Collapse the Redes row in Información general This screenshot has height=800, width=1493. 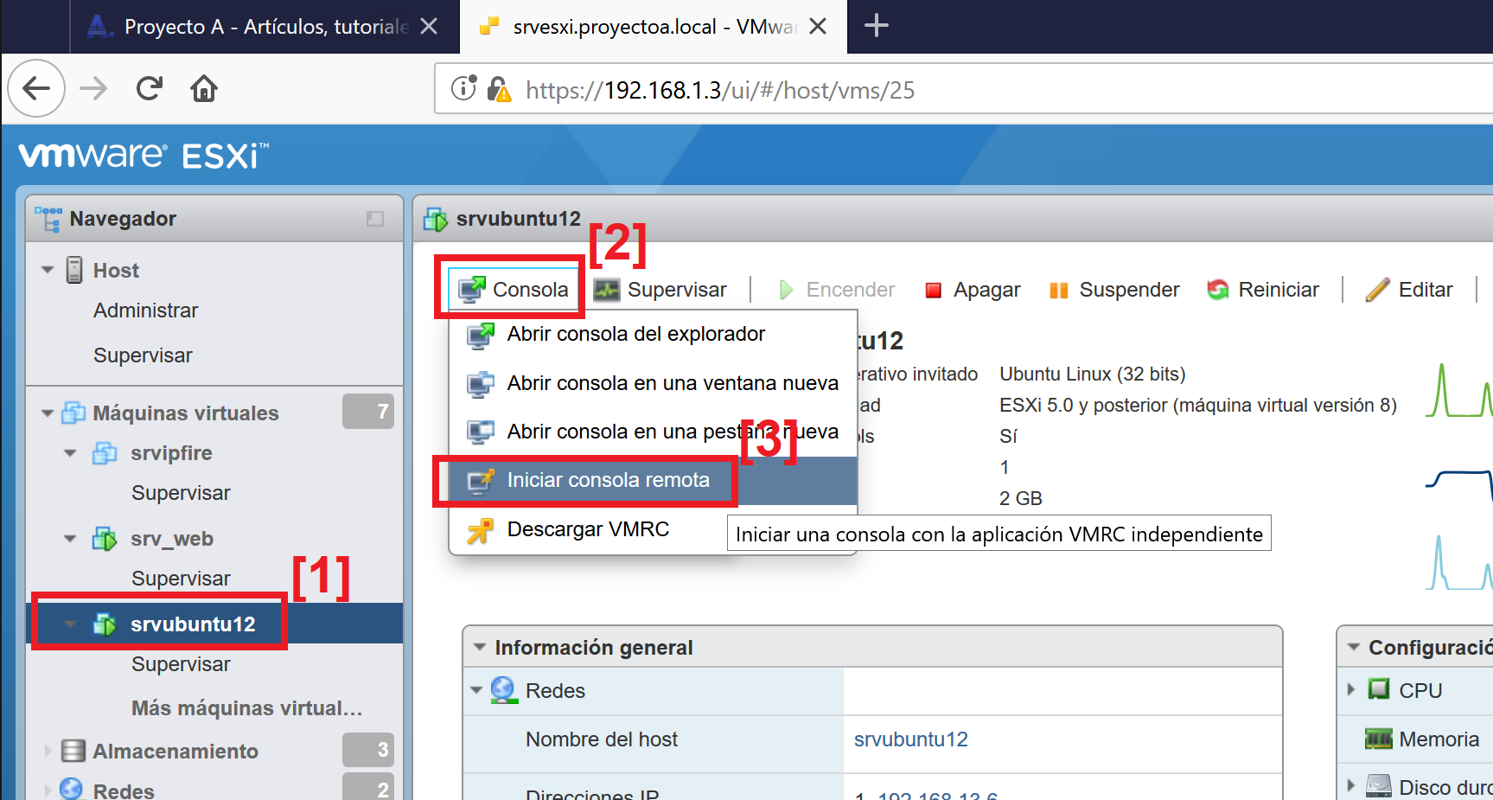click(475, 691)
